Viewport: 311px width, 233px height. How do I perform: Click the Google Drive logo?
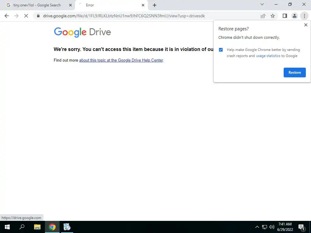point(82,32)
